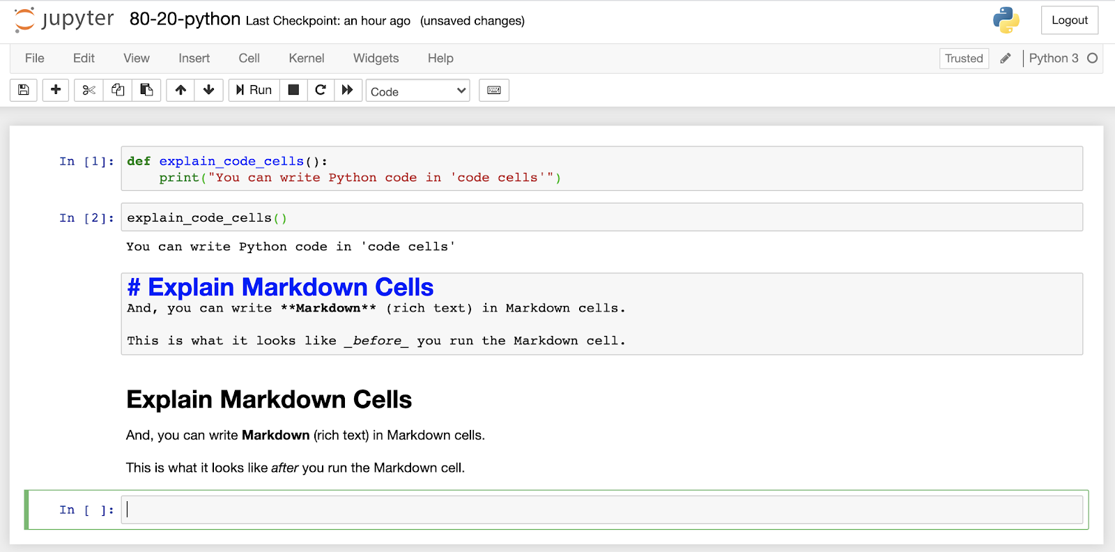1115x552 pixels.
Task: Click the pencil edit mode indicator
Action: (1006, 59)
